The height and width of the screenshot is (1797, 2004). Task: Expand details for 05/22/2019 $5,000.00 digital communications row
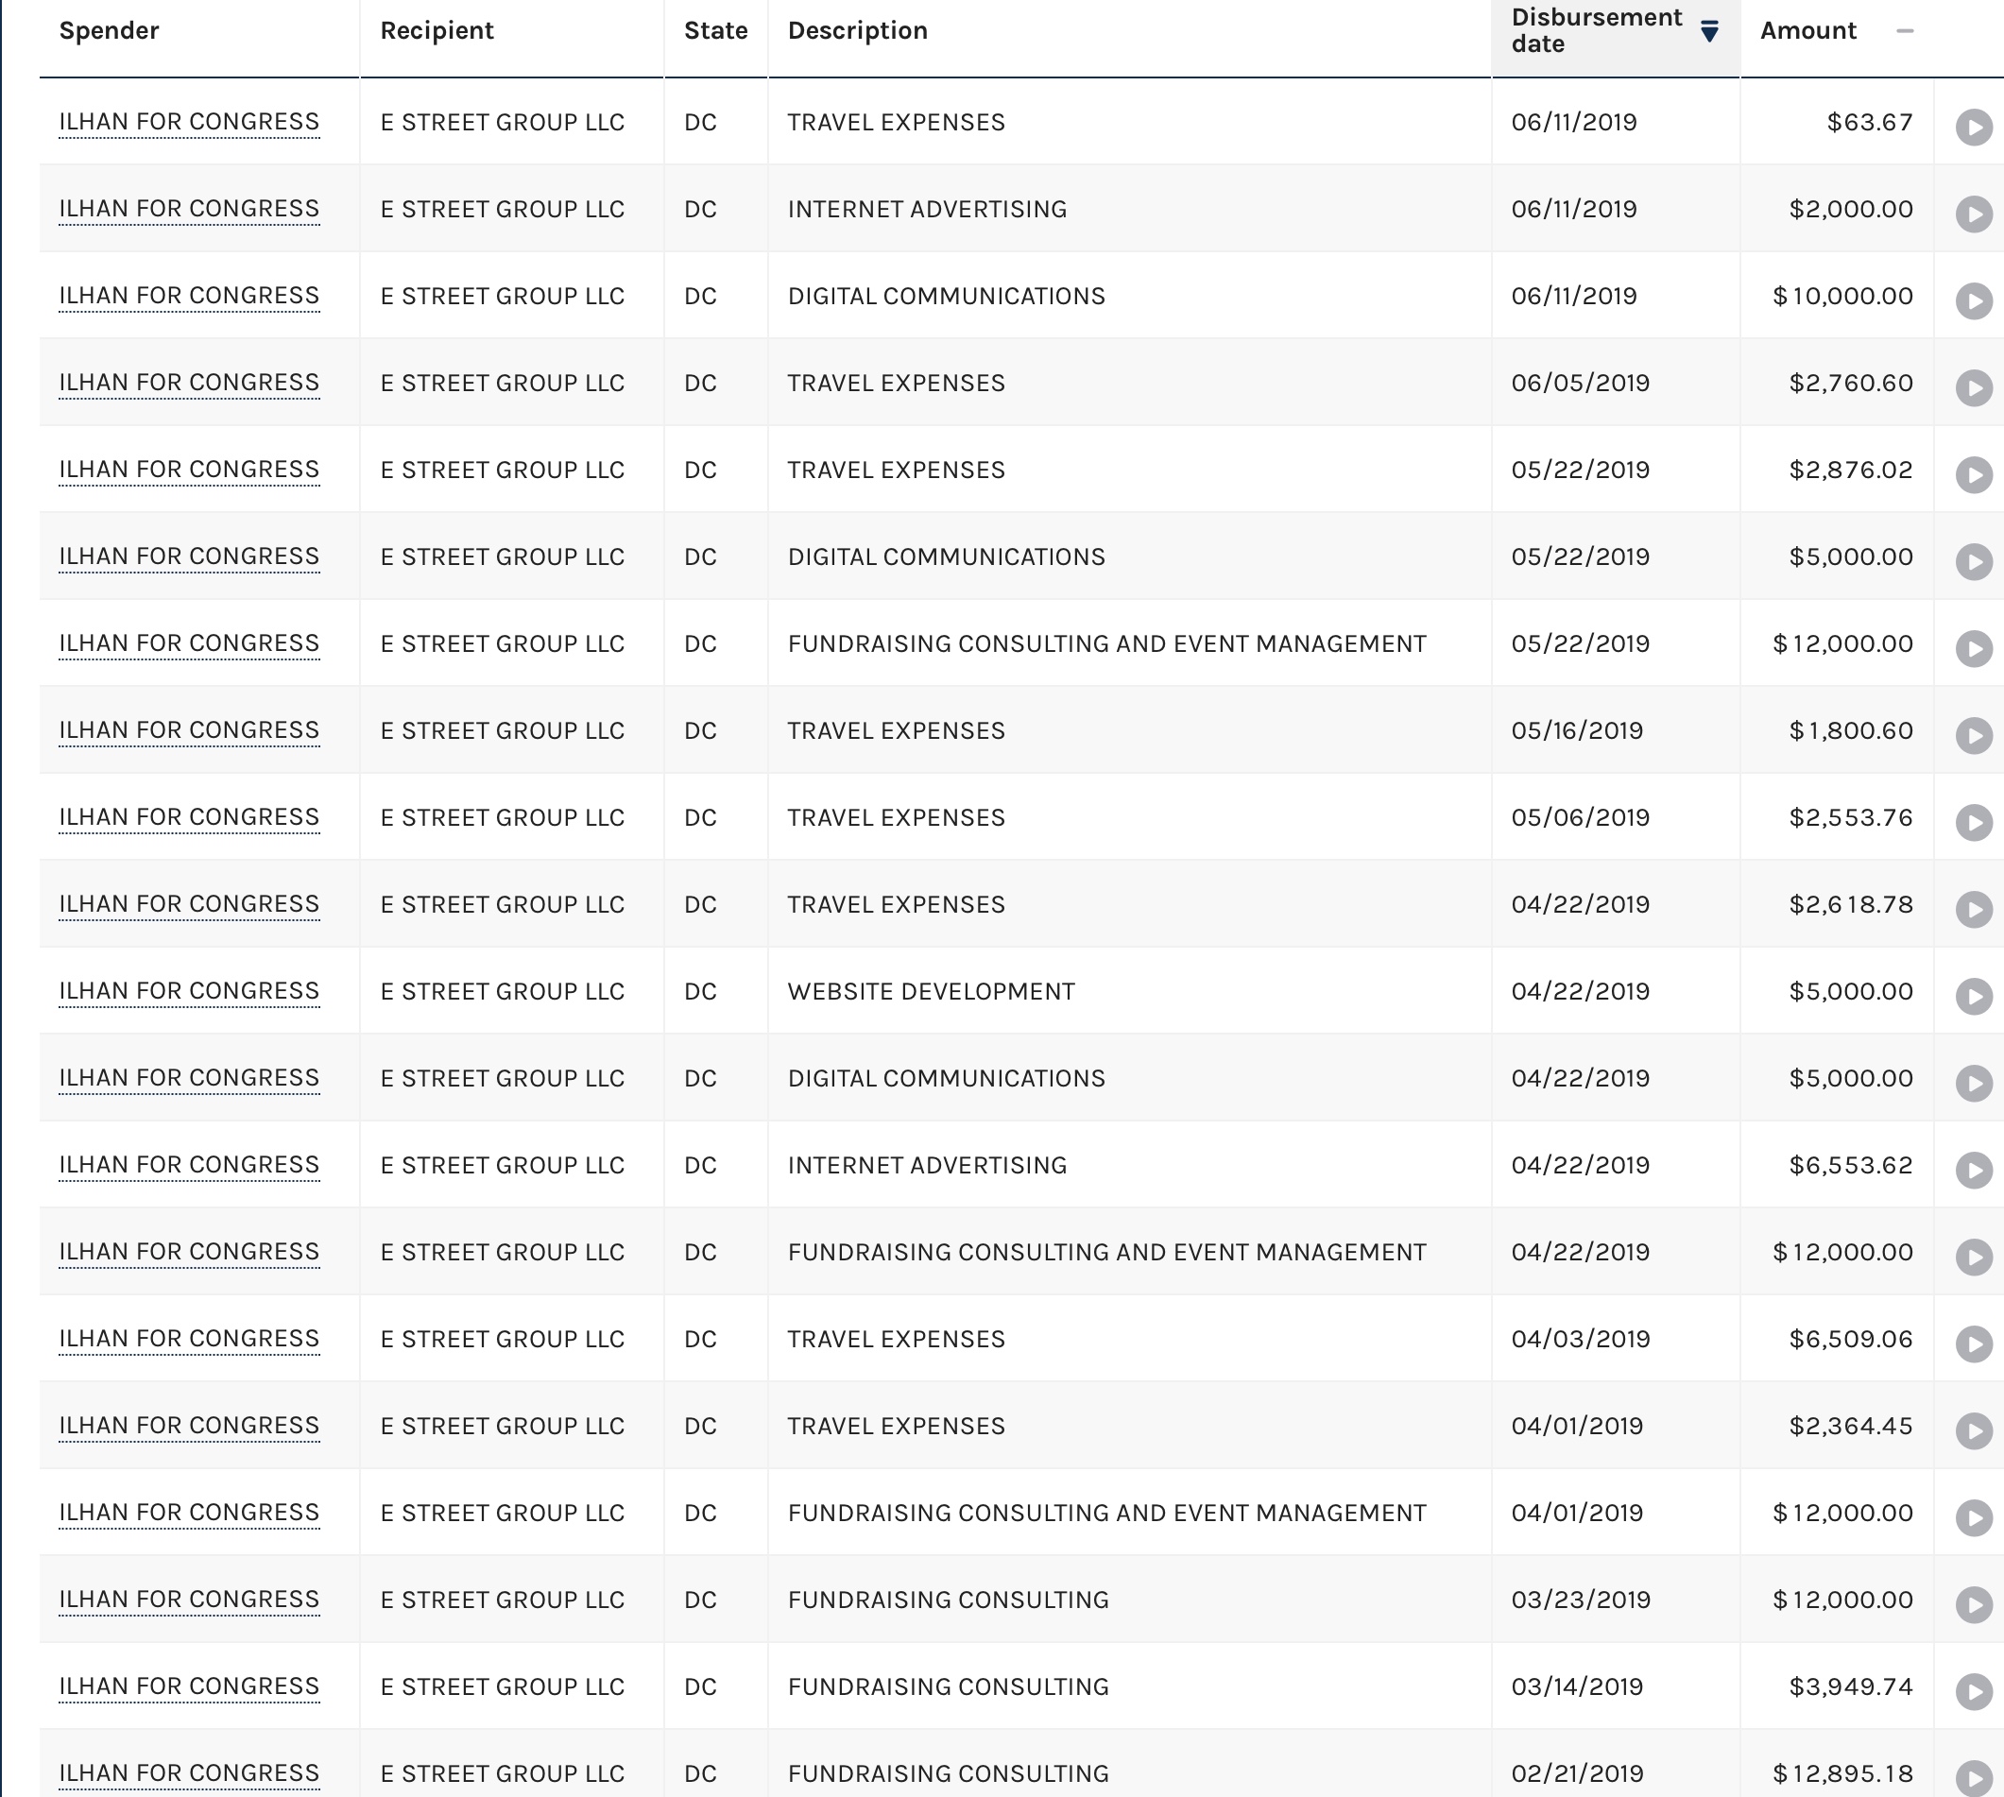(x=1974, y=562)
